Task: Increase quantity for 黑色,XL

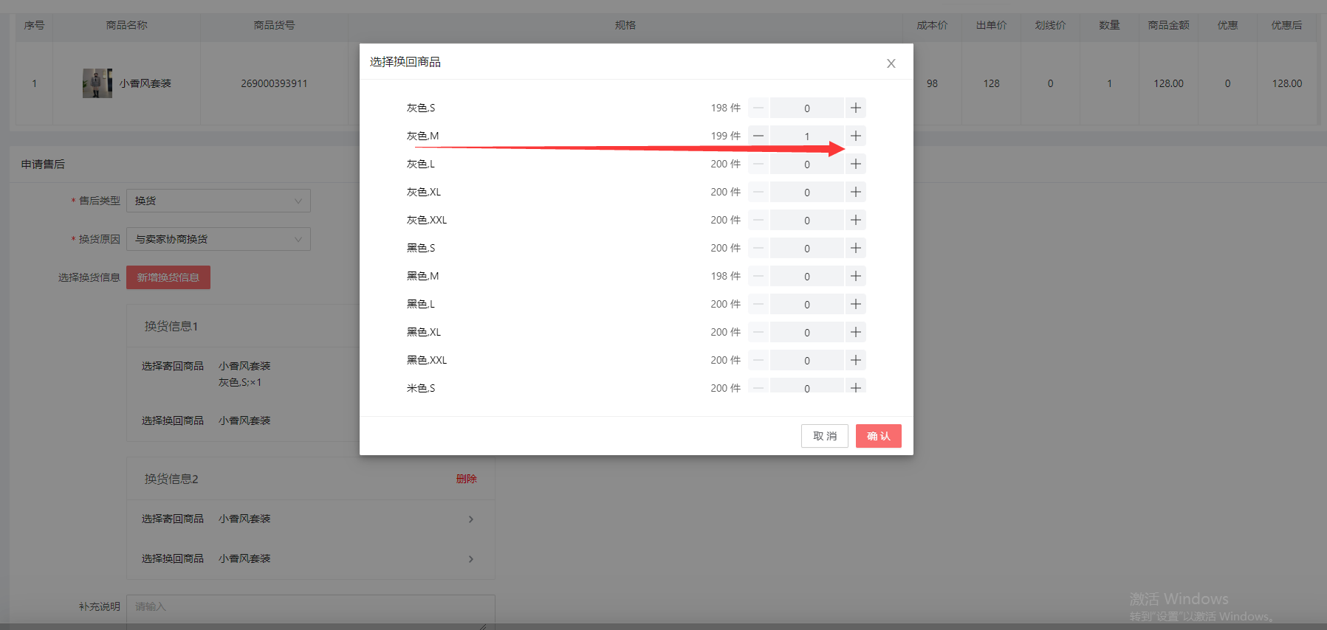Action: click(x=855, y=332)
